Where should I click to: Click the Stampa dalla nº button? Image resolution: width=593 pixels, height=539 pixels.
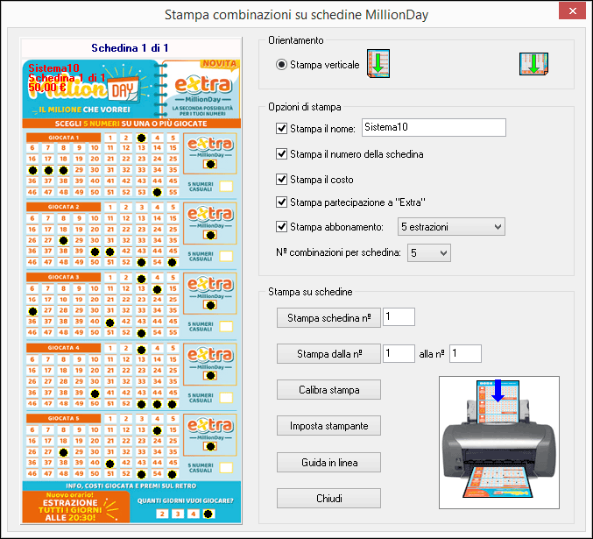328,353
